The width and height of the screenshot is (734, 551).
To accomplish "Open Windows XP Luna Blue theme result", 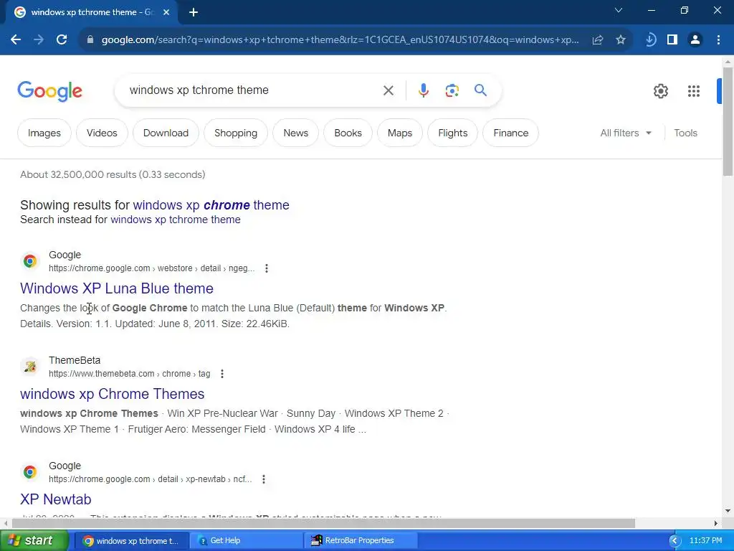I will pyautogui.click(x=117, y=288).
